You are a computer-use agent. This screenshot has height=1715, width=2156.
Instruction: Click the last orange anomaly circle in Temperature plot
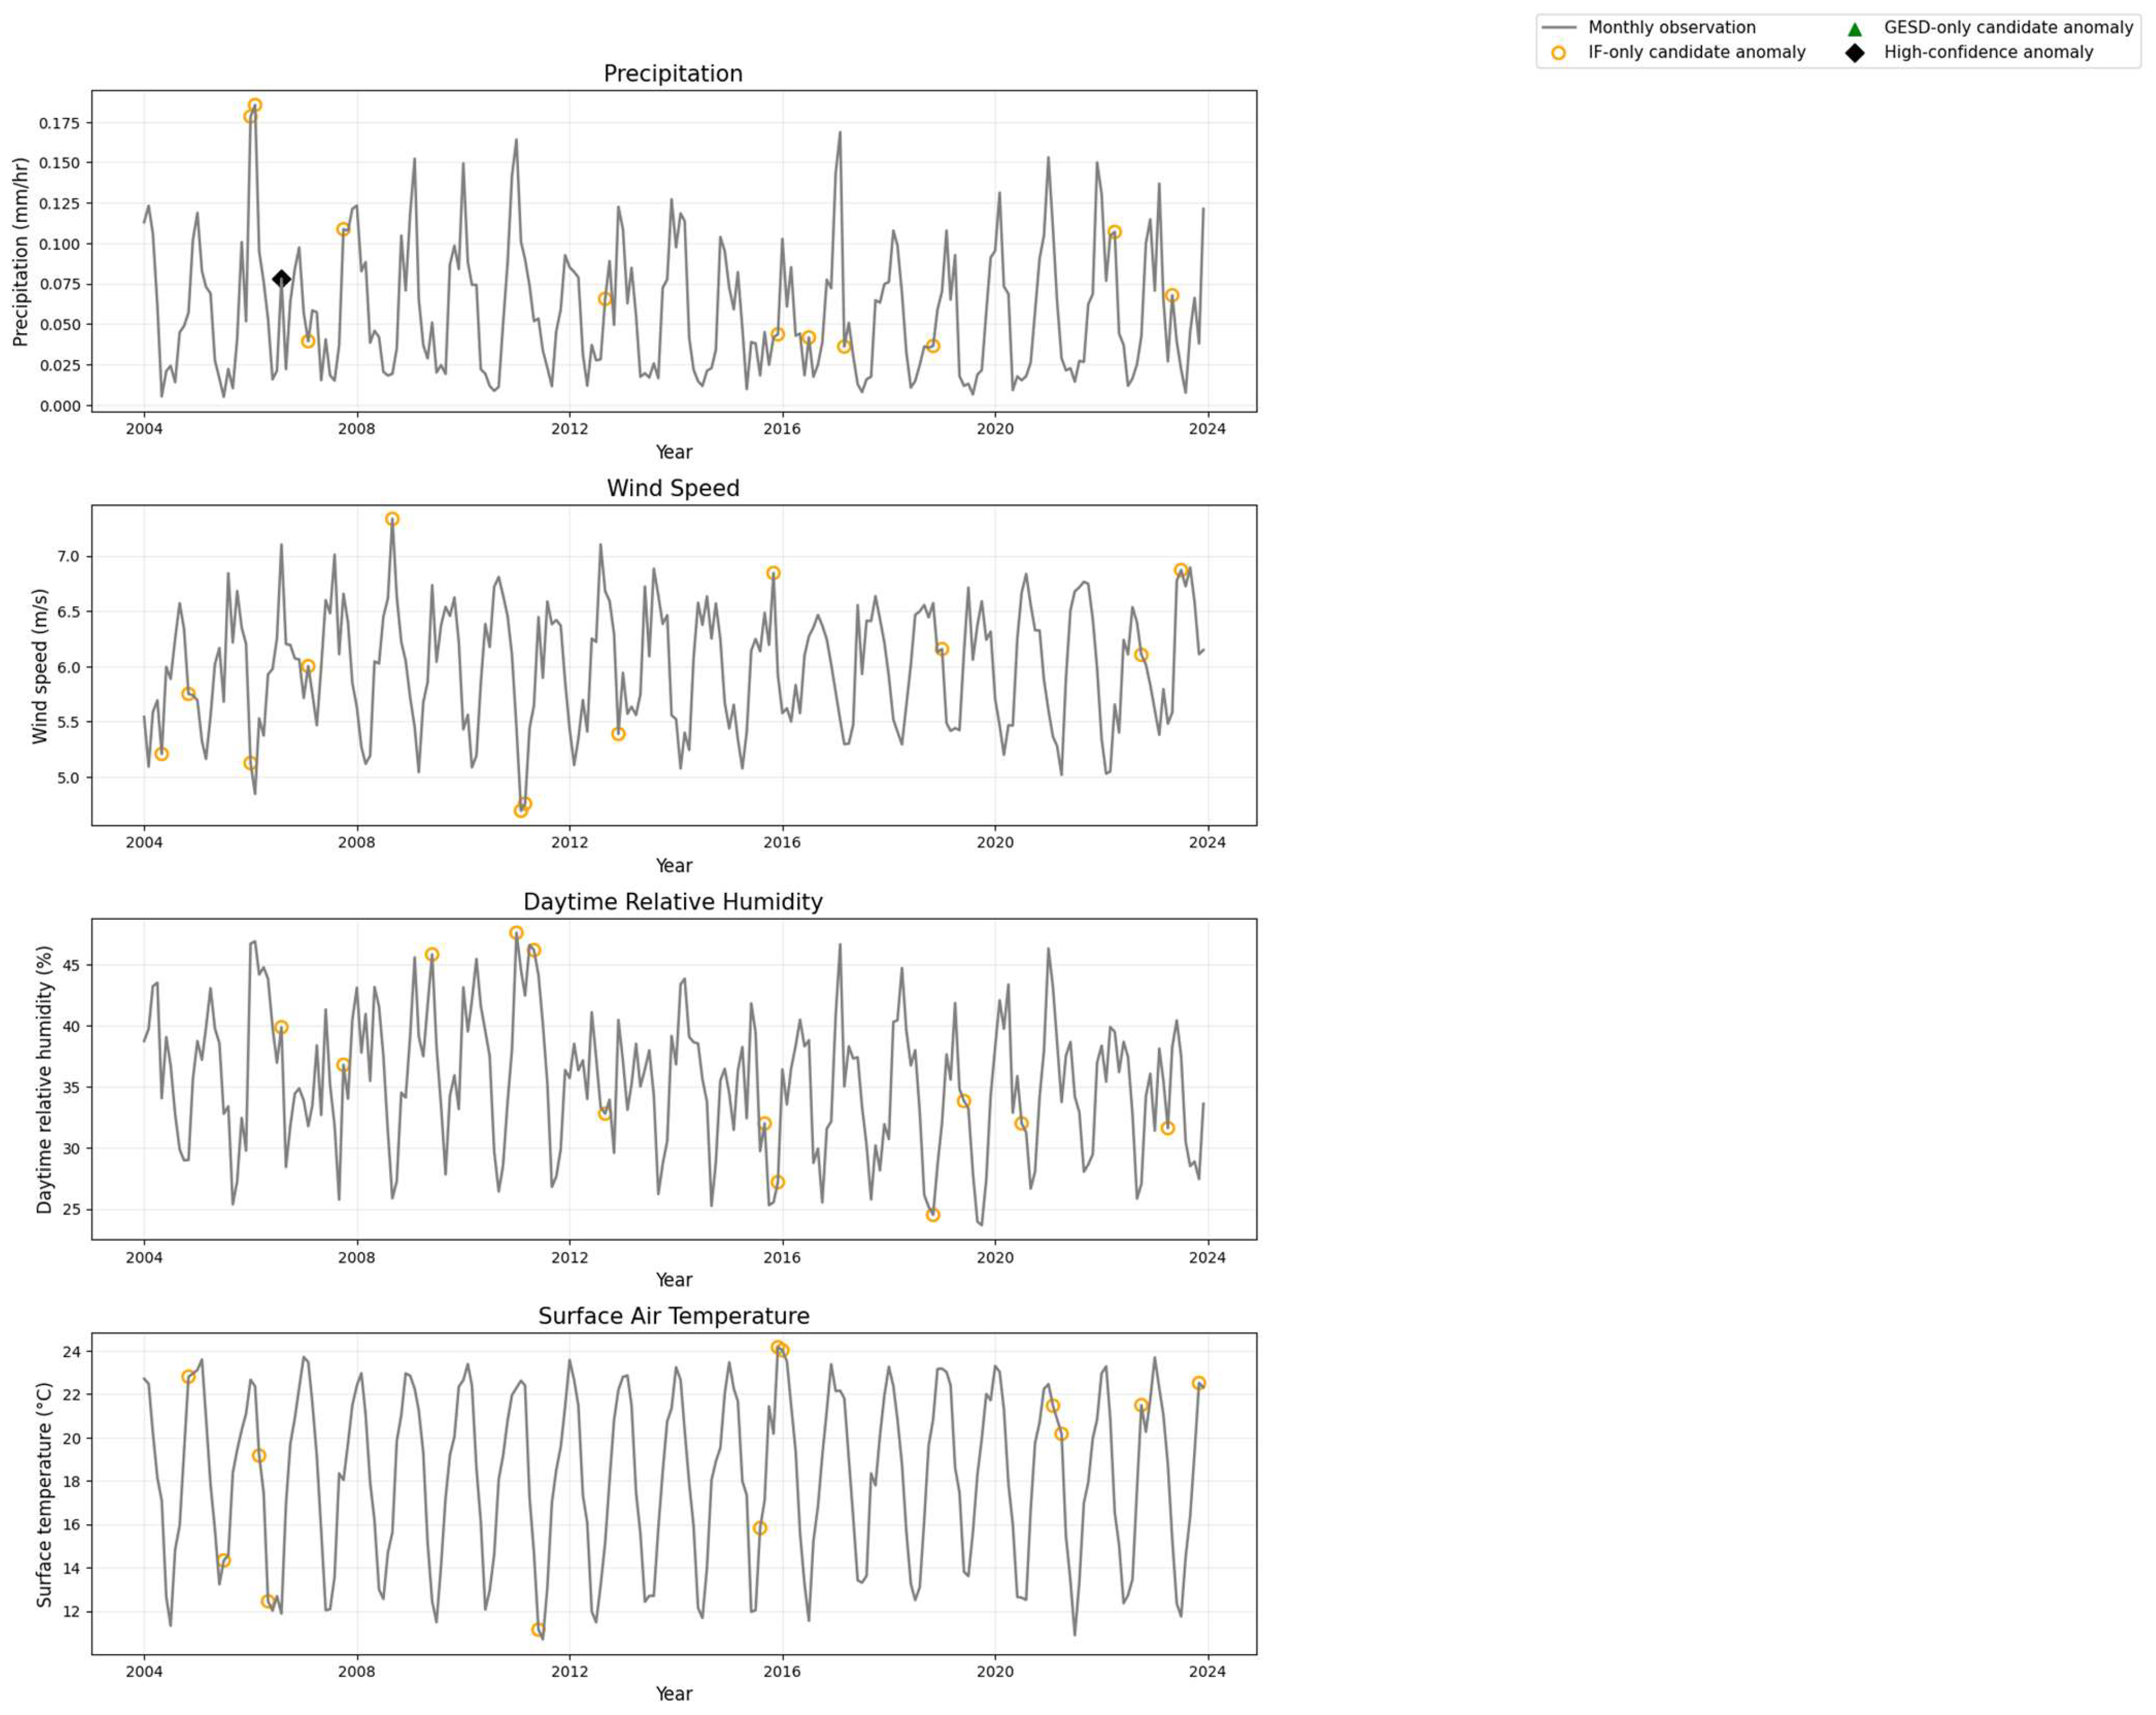pyautogui.click(x=1199, y=1383)
